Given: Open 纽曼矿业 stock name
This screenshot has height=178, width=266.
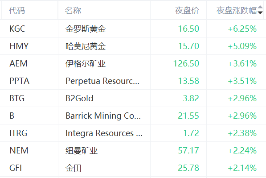Looking at the screenshot, I should (x=82, y=151).
